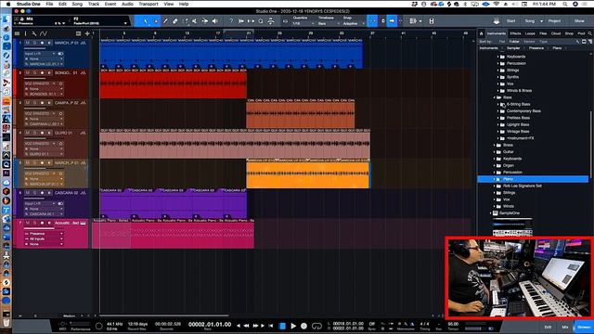Click the Wi-Fi icon in menu bar
The image size is (594, 334).
pyautogui.click(x=497, y=4)
